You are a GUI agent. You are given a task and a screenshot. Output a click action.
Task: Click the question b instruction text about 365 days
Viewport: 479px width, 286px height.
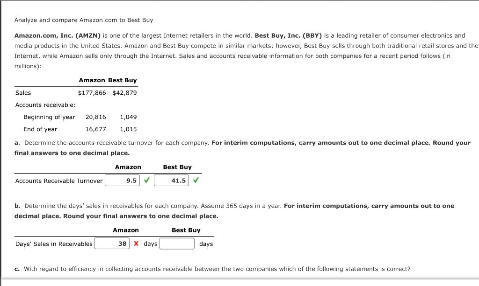[234, 211]
